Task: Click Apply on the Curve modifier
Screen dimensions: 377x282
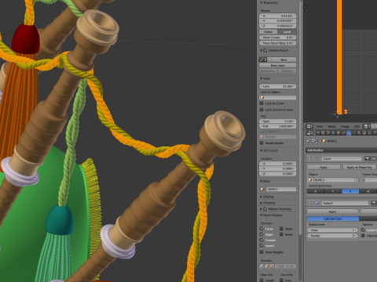Action: pos(324,168)
